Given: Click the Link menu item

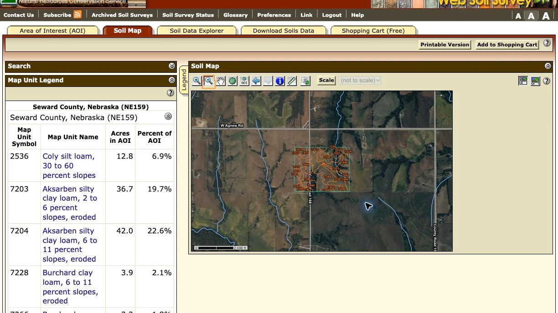Looking at the screenshot, I should coord(306,15).
